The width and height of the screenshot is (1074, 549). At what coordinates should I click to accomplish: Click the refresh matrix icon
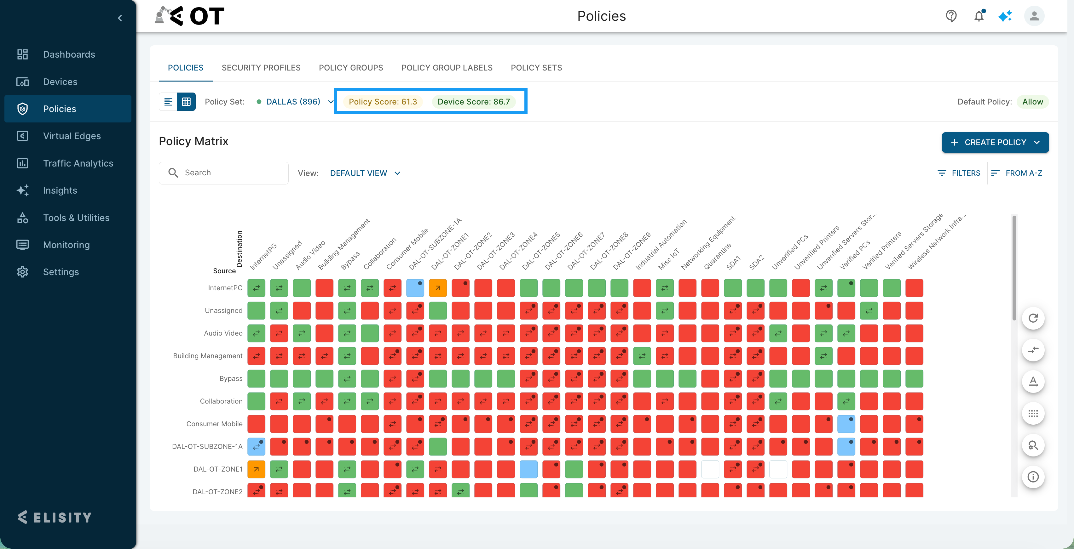click(x=1033, y=318)
